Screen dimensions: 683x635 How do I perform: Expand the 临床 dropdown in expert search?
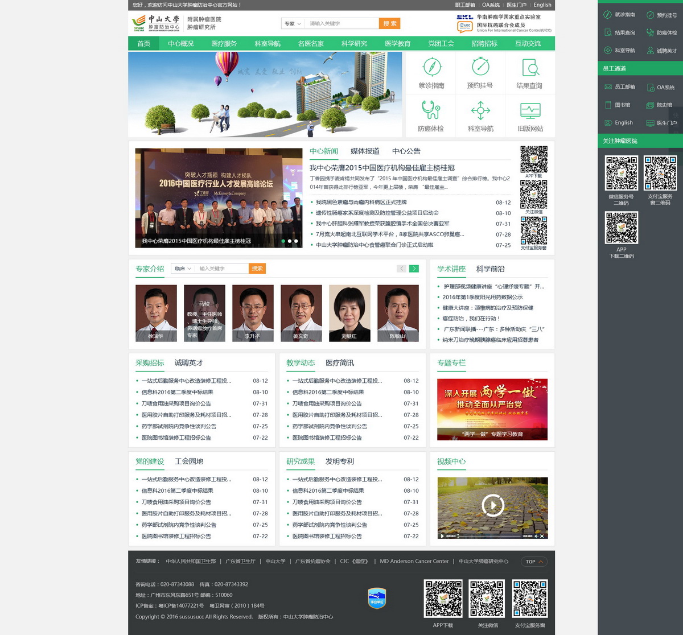tap(183, 269)
